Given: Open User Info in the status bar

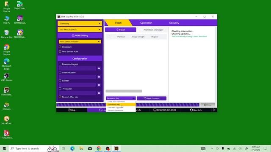Looking at the screenshot, I should (196, 110).
